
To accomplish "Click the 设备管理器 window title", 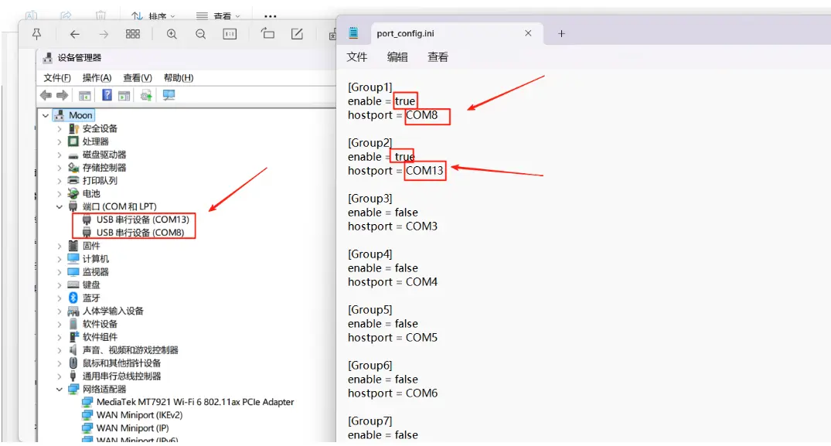I will pyautogui.click(x=80, y=58).
